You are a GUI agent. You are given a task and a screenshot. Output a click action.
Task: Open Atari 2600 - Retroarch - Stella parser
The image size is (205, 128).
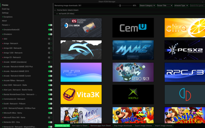pos(15,85)
